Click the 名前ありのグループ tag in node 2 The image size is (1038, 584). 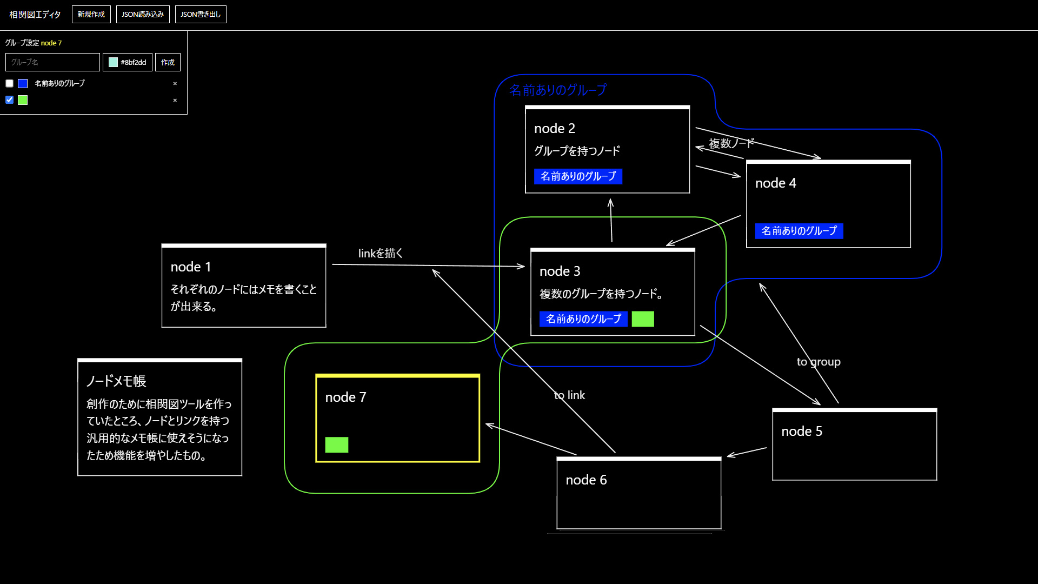[578, 176]
